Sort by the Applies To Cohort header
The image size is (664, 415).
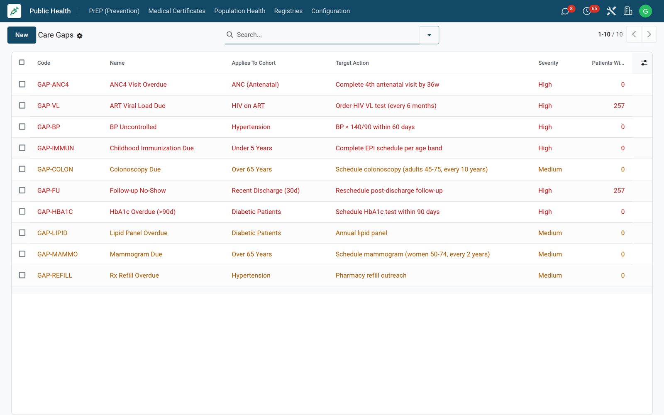[254, 63]
